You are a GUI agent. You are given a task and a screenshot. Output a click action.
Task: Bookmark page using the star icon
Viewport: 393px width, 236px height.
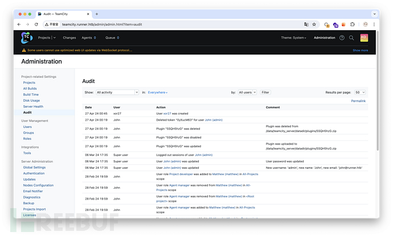314,24
